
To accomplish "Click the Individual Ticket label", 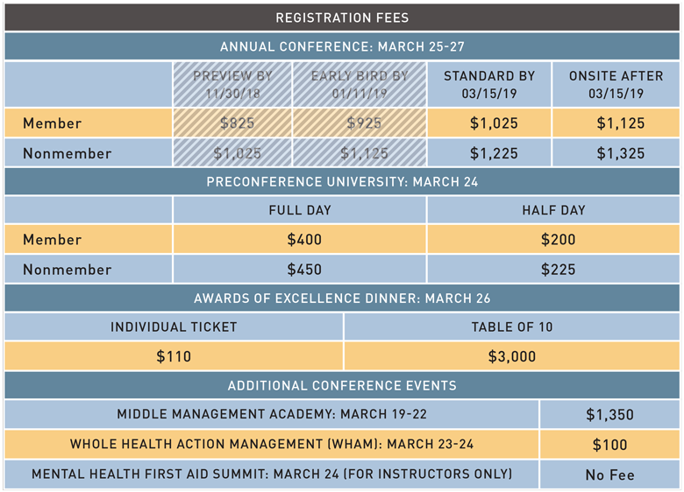I will pos(174,327).
